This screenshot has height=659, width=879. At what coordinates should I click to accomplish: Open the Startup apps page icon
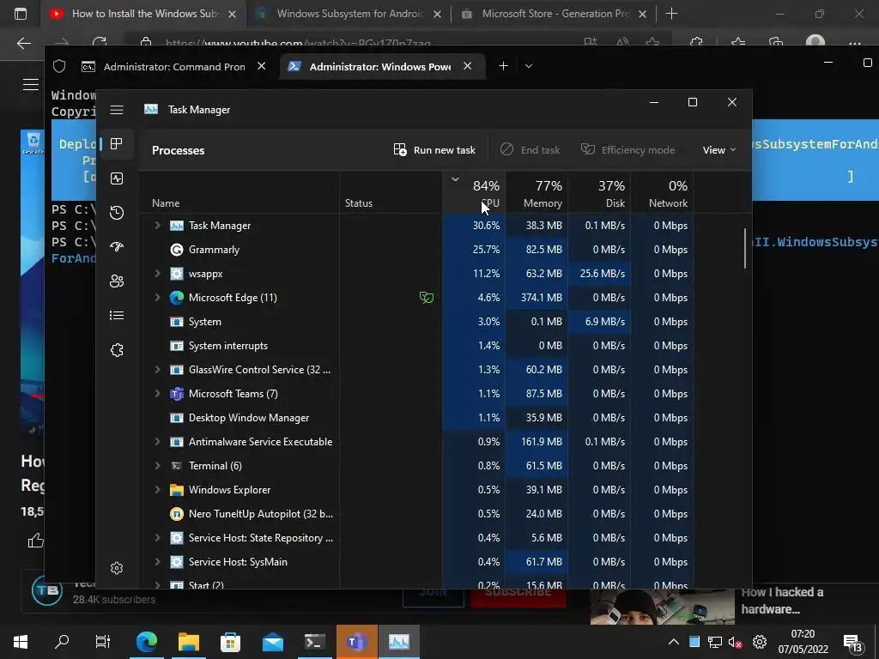117,247
